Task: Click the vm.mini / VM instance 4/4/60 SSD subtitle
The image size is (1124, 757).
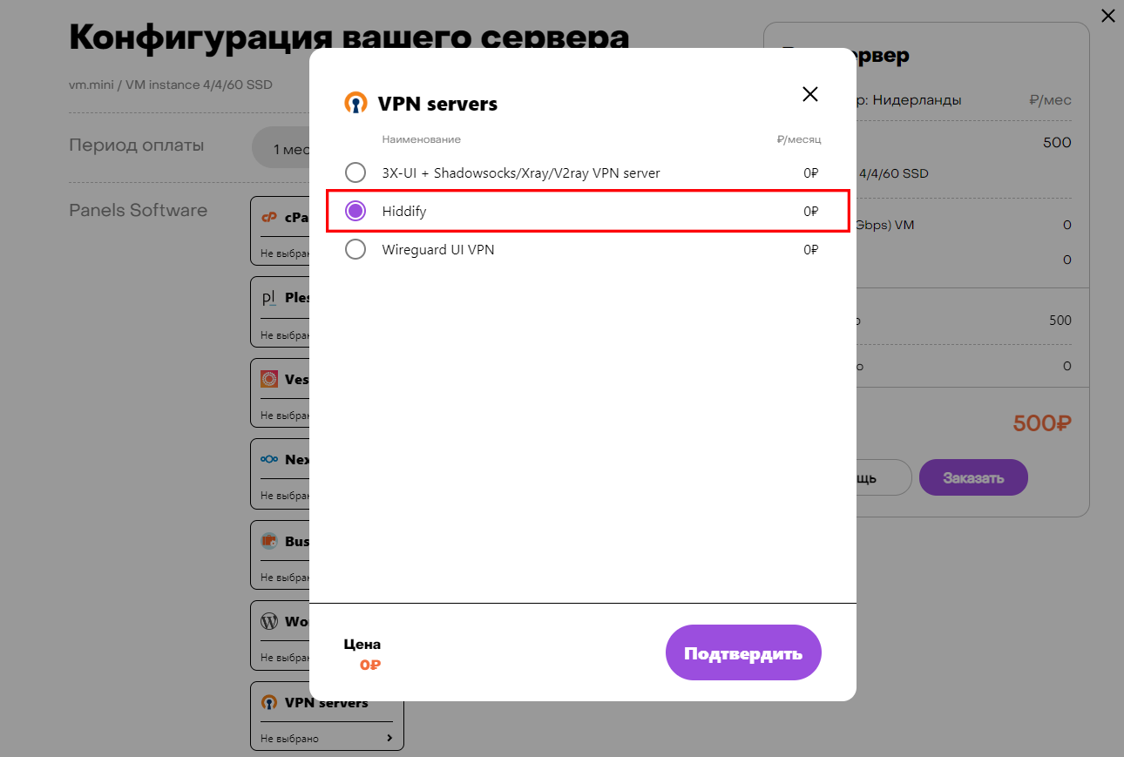Action: pos(171,84)
